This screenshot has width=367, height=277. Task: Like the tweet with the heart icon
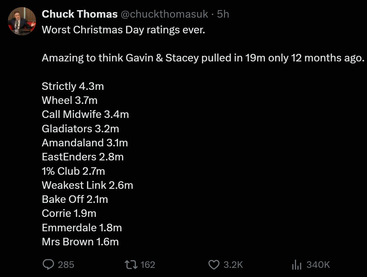coord(214,264)
